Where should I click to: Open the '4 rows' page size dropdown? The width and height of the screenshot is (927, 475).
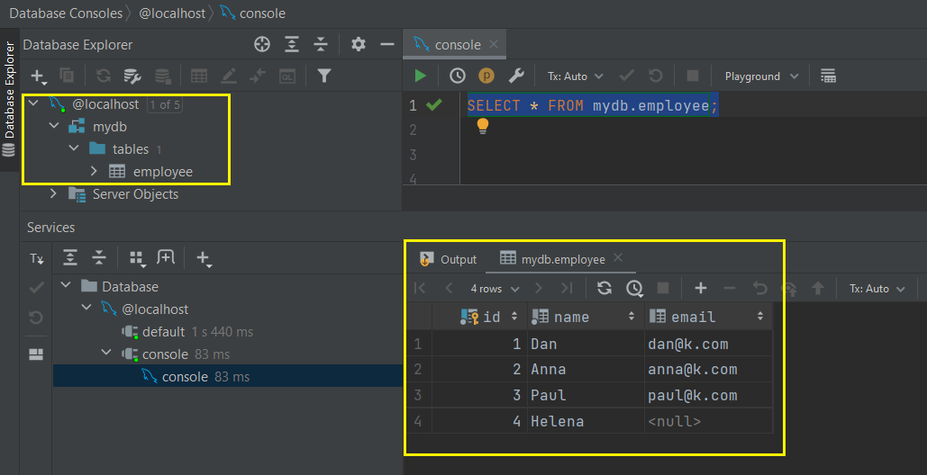[x=495, y=289]
